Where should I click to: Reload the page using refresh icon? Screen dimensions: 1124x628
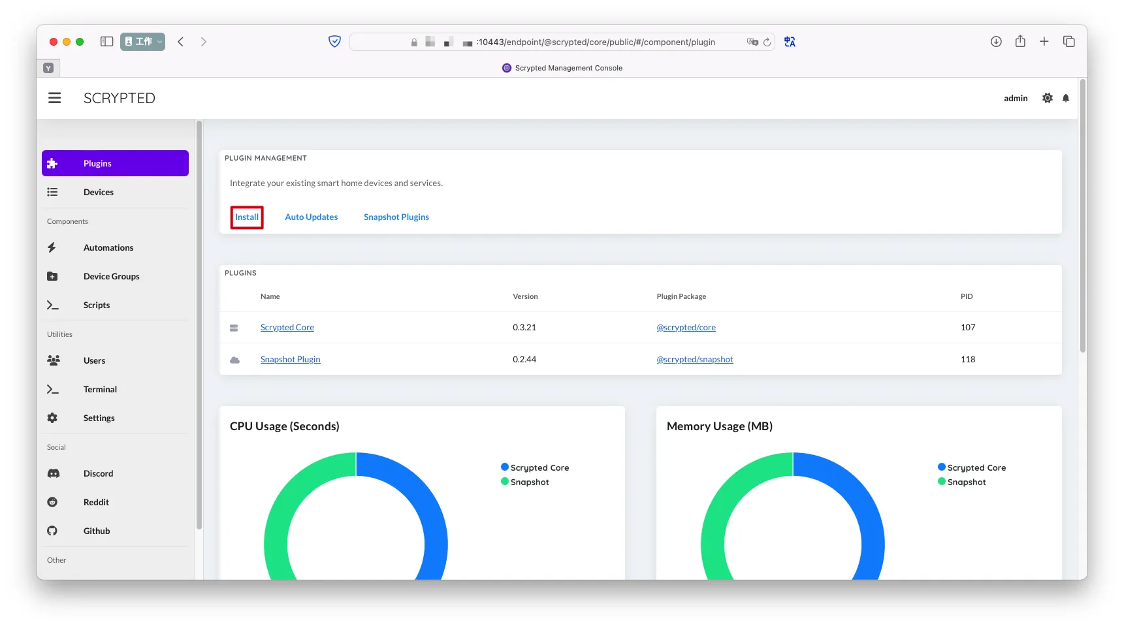click(767, 42)
